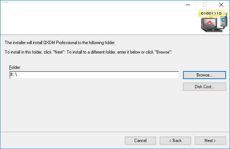
Task: Cancel the QXDM installation
Action: 140,141
